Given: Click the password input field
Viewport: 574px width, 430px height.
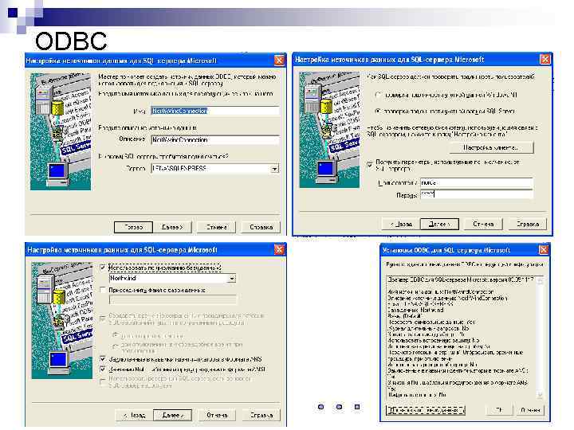Looking at the screenshot, I should (476, 194).
